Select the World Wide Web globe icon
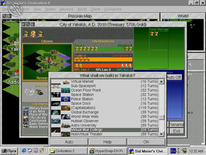This screenshot has width=206, height=155. [66, 117]
